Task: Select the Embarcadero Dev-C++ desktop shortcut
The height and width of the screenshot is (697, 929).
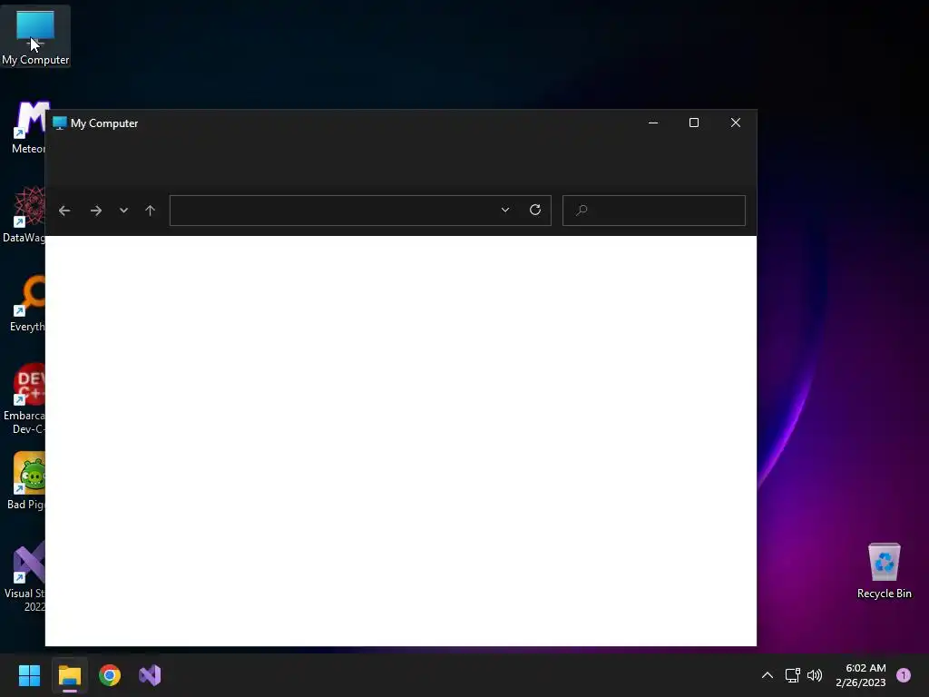Action: click(x=24, y=399)
